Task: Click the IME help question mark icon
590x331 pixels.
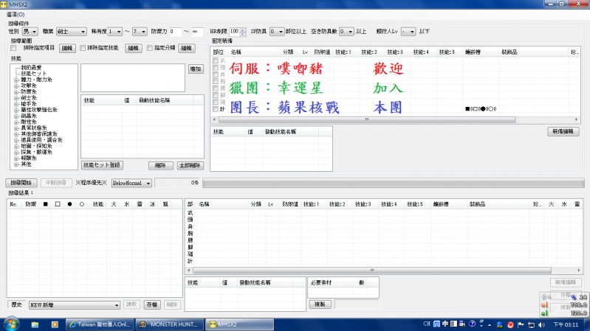Action: [x=473, y=324]
